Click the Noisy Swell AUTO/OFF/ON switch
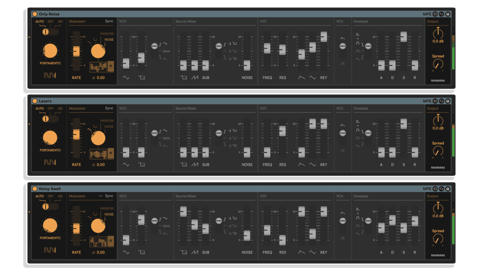 [x=50, y=206]
